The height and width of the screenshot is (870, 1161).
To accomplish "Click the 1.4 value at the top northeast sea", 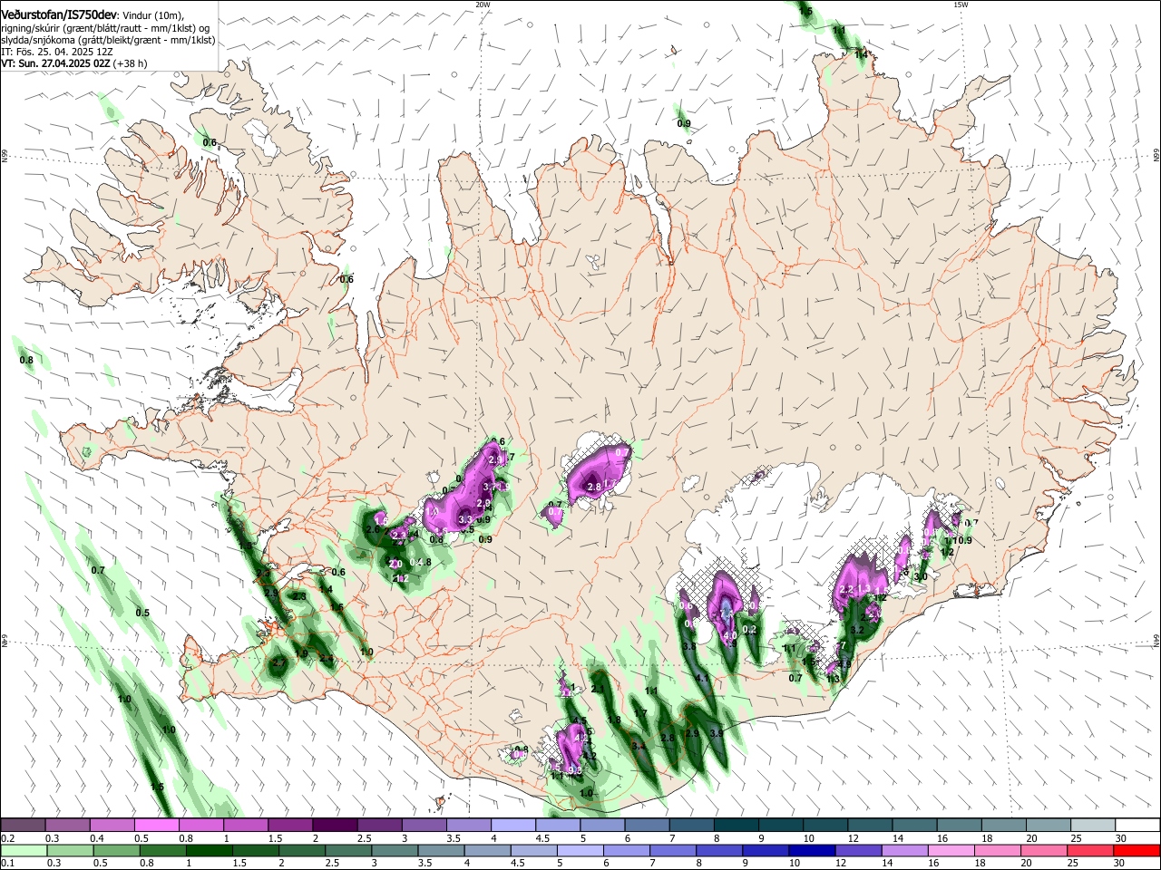I will coord(861,55).
